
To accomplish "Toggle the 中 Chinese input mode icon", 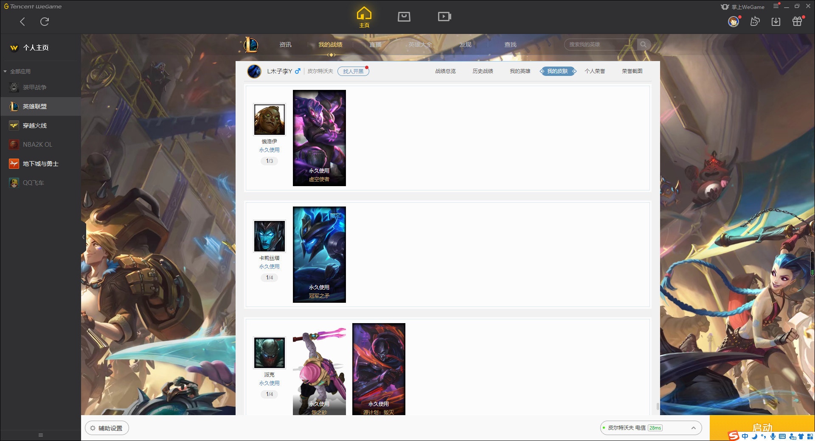I will pos(745,436).
